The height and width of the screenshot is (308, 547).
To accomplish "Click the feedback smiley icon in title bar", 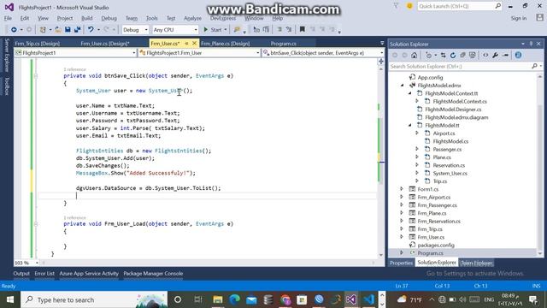I will coord(409,6).
